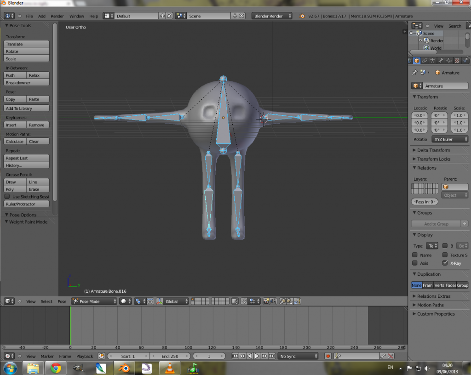Open the Help menu

pos(94,16)
